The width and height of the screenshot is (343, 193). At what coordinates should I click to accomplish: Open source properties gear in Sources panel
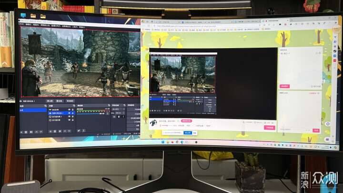tap(60, 132)
